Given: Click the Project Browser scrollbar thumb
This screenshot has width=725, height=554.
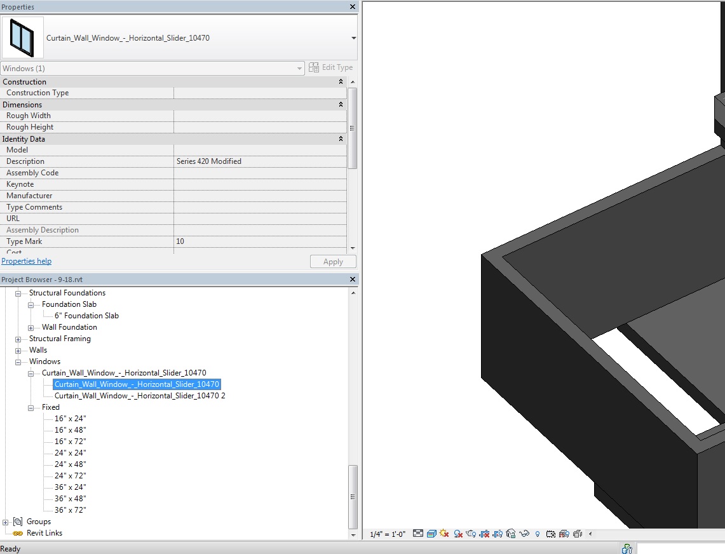Looking at the screenshot, I should pos(353,497).
